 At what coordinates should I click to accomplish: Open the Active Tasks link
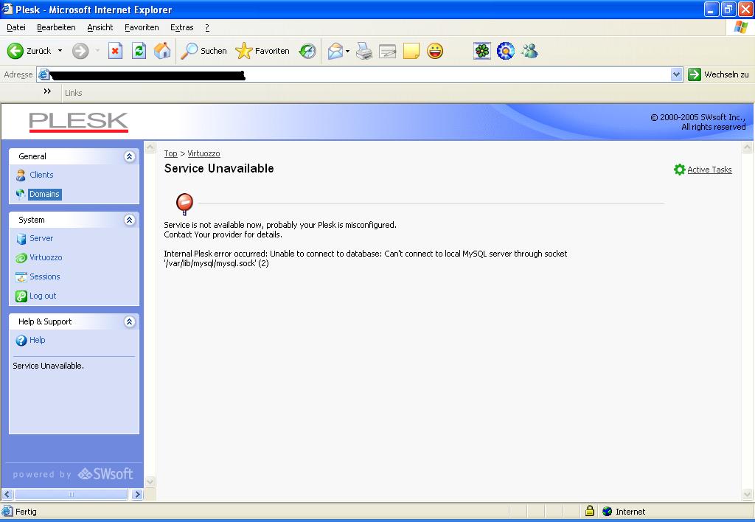click(709, 170)
